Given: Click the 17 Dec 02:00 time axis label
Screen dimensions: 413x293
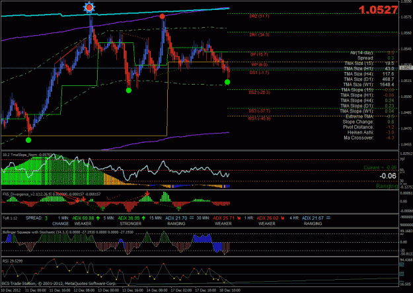Looking at the screenshot, I should pos(181,290).
